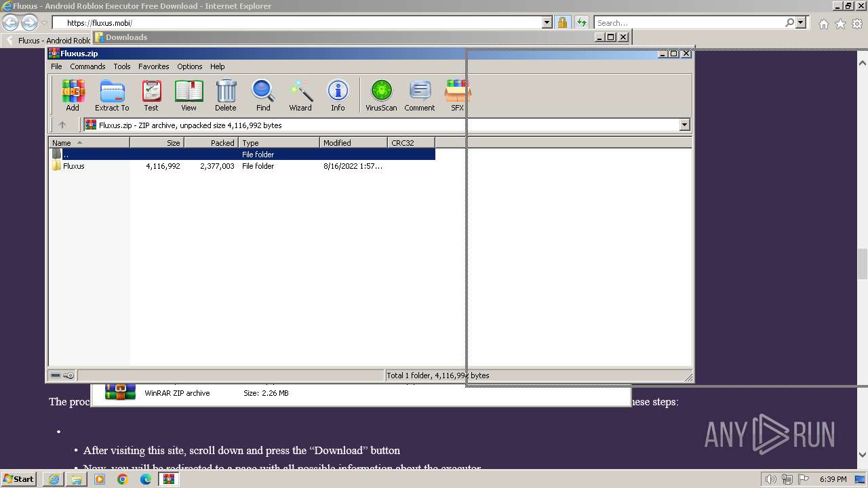
Task: Run VirusScan on the archive
Action: [381, 95]
